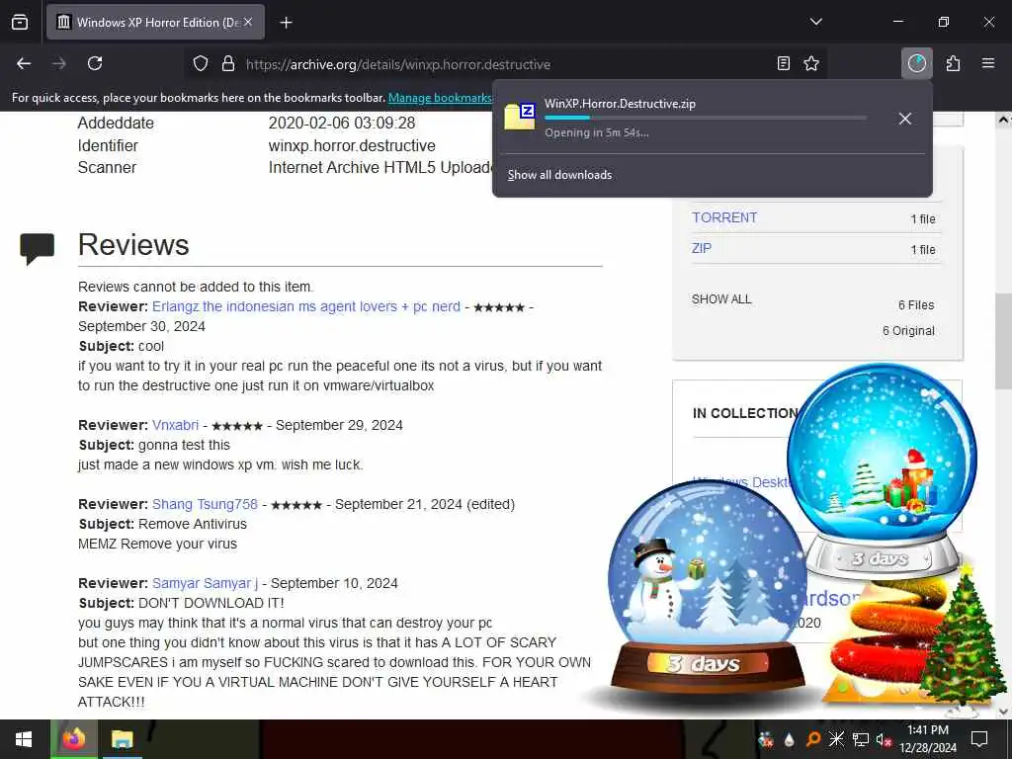Open the extensions puzzle icon
Screen dimensions: 1012x759
pos(954,63)
